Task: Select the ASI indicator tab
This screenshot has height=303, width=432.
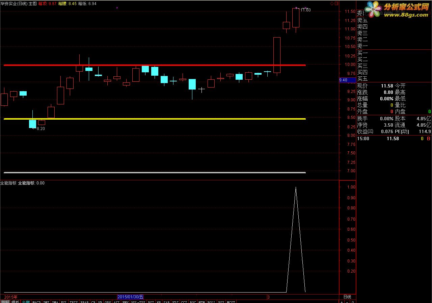Action: [117, 301]
